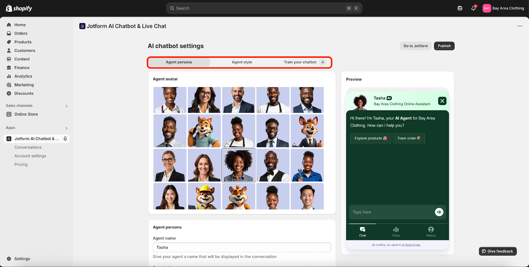The height and width of the screenshot is (267, 529).
Task: Switch to the Agent style tab
Action: [242, 62]
